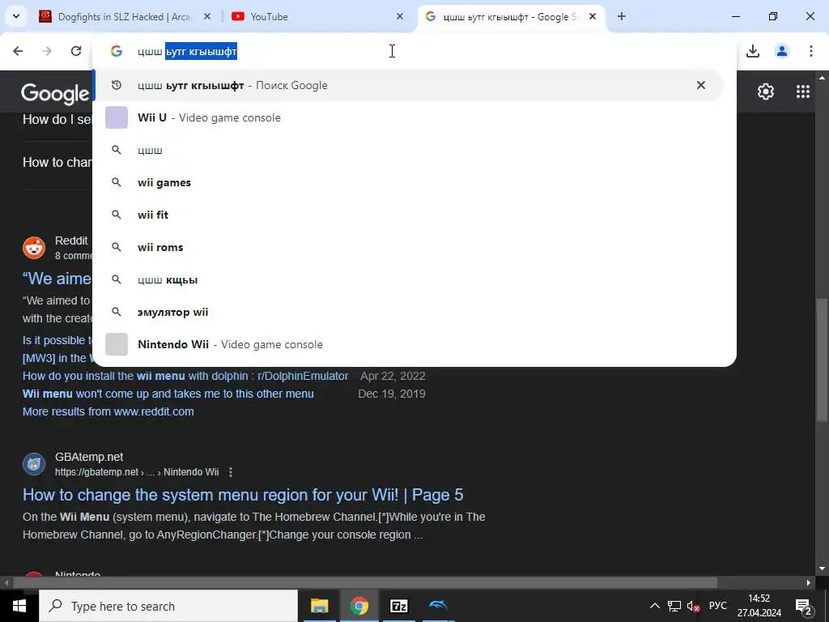The image size is (829, 622).
Task: Click the Google icon in address bar
Action: 117,51
